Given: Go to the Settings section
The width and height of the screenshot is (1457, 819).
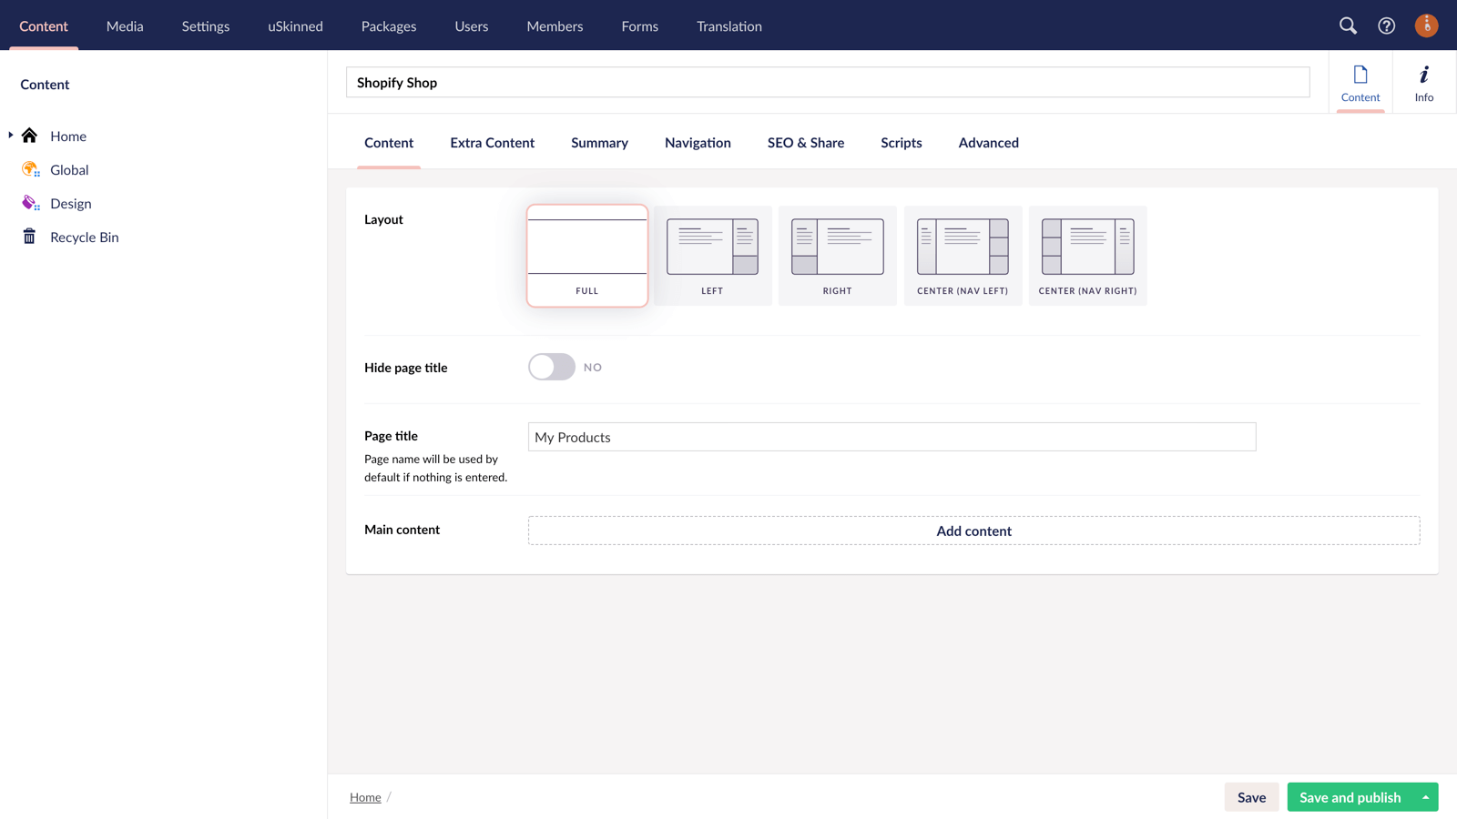Looking at the screenshot, I should click(206, 25).
